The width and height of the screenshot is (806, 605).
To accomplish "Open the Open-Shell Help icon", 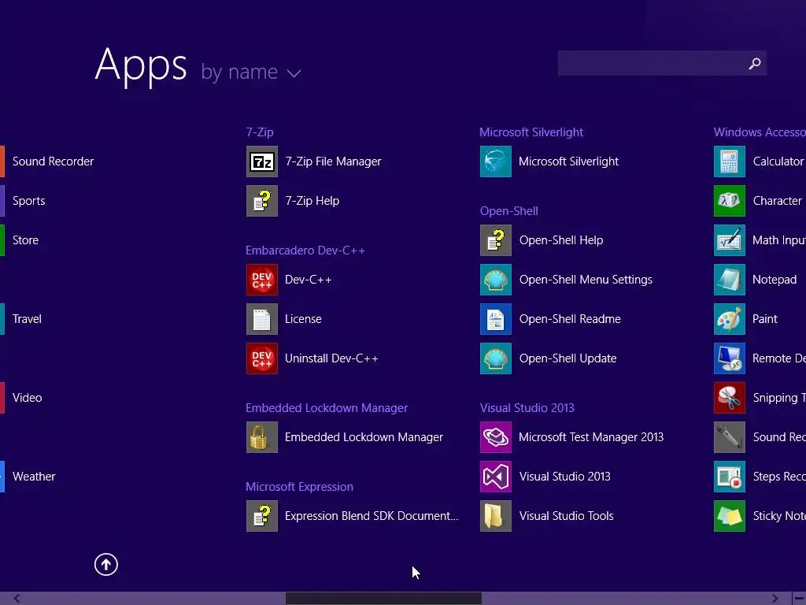I will (x=496, y=240).
